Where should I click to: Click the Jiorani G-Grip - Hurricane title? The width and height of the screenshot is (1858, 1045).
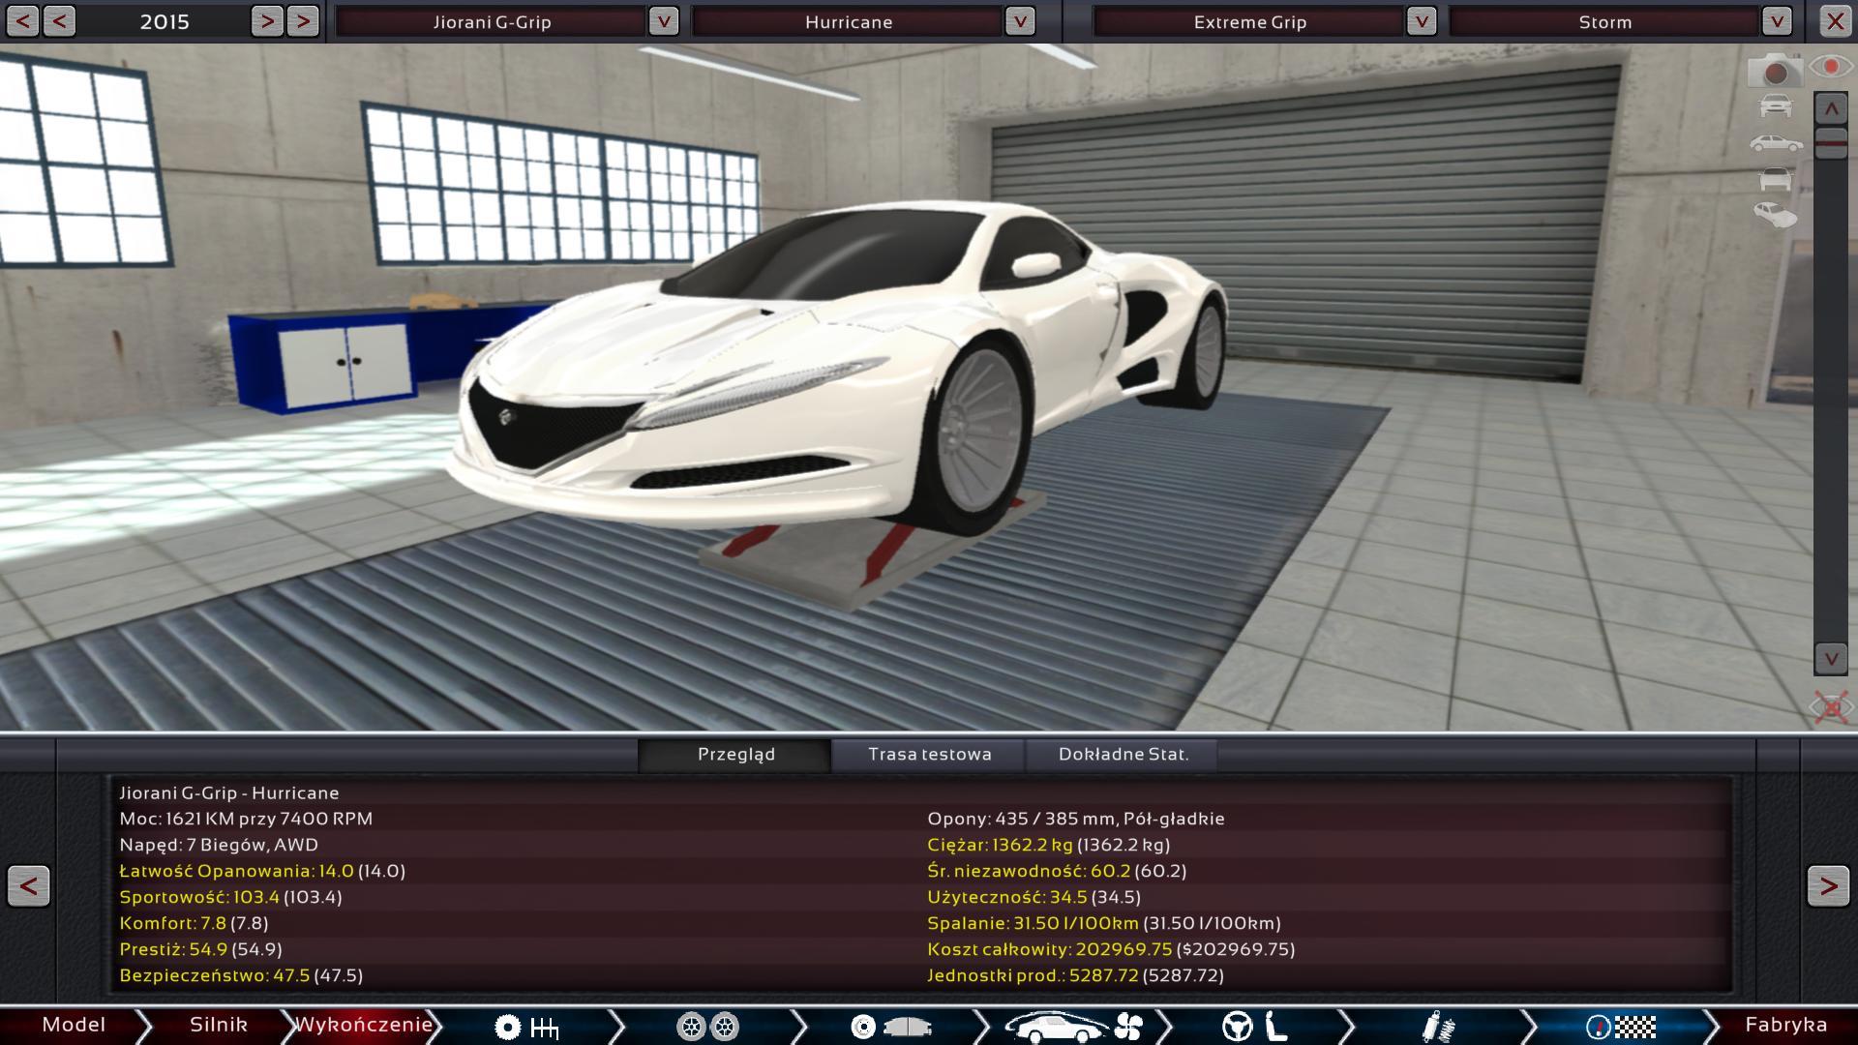click(229, 792)
